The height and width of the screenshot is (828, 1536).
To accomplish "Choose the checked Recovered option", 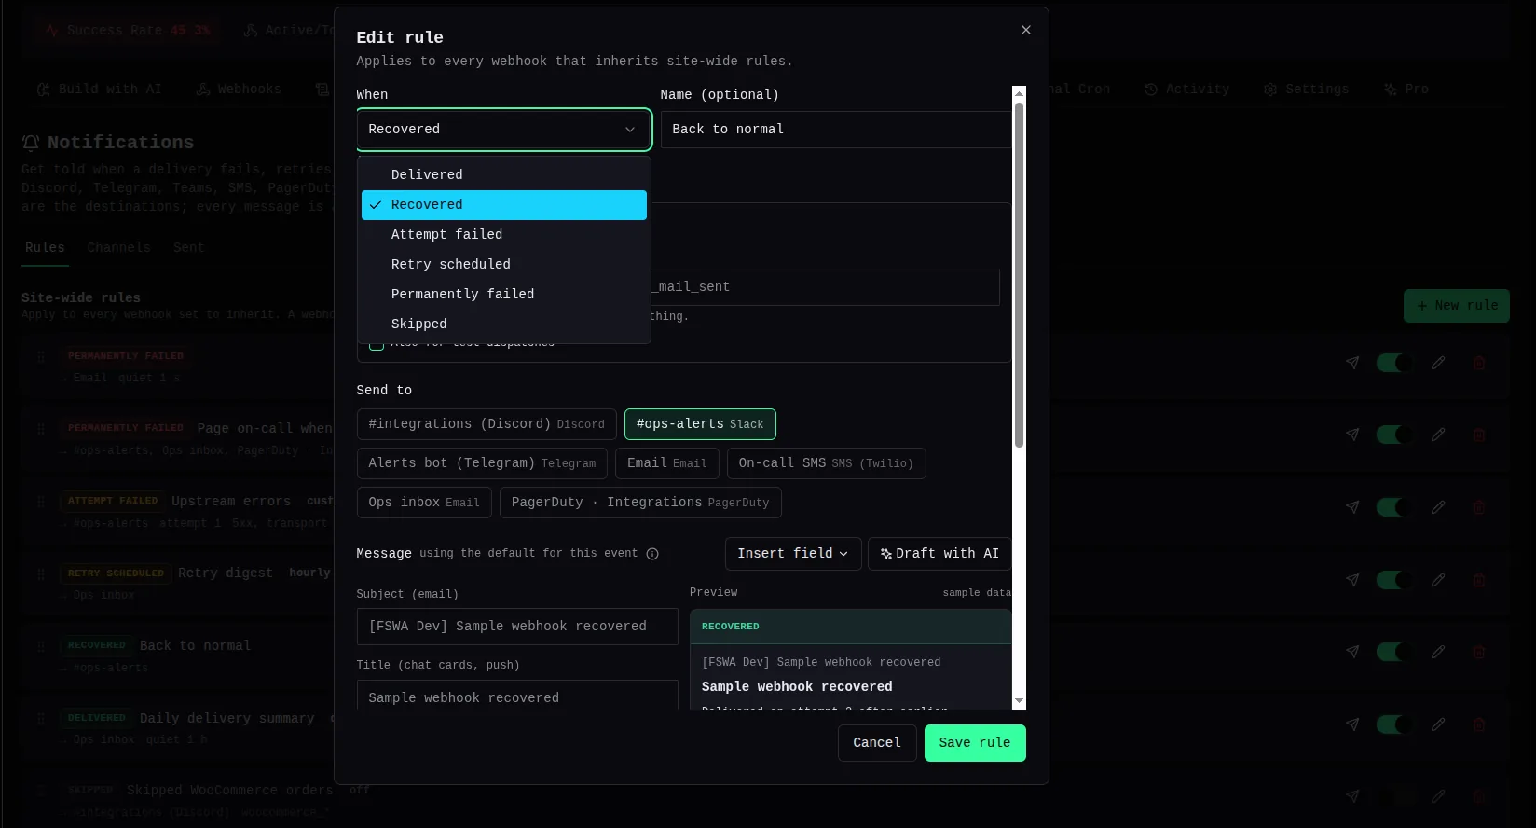I will (x=503, y=205).
